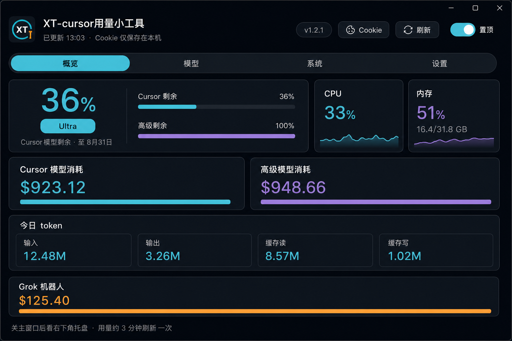Click the 今日 token section heading

pos(41,225)
